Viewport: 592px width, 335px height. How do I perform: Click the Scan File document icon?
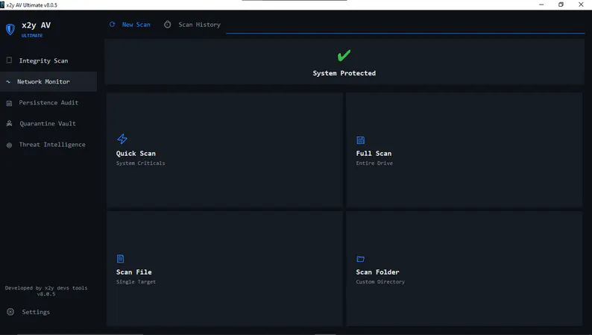point(120,259)
